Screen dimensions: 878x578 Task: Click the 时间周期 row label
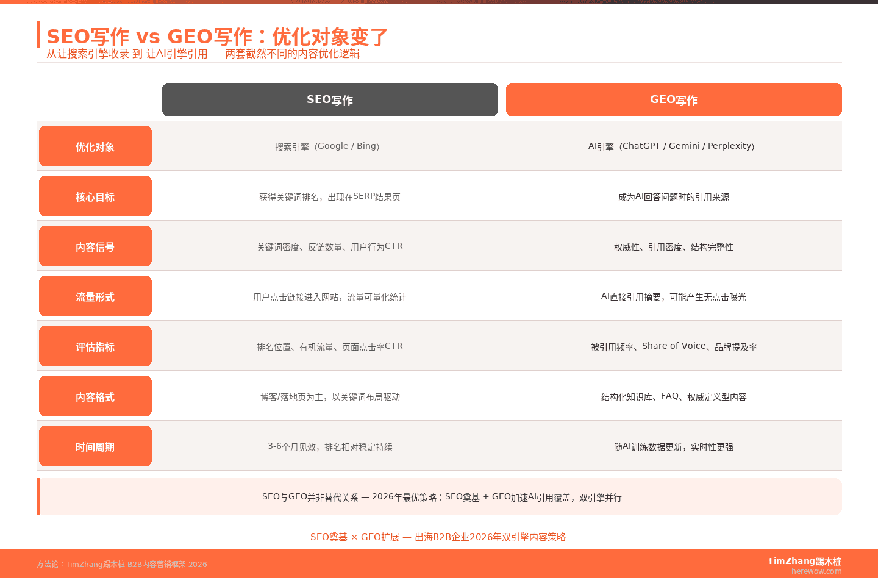(95, 446)
